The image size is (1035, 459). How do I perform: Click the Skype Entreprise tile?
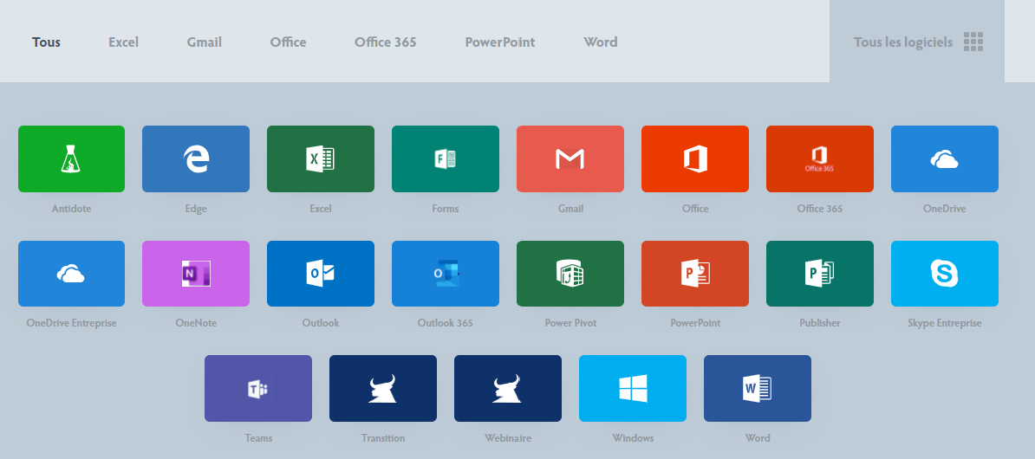pos(945,274)
